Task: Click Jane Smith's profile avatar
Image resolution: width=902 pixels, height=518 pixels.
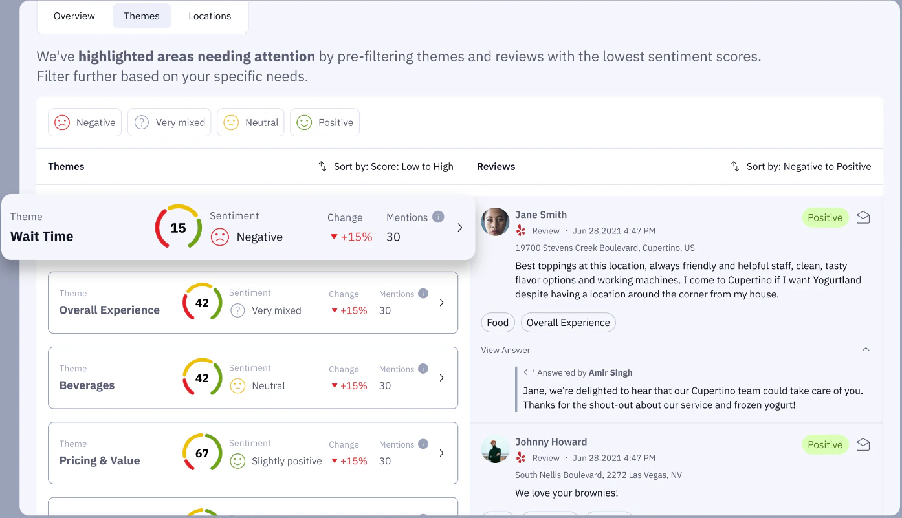Action: [495, 221]
